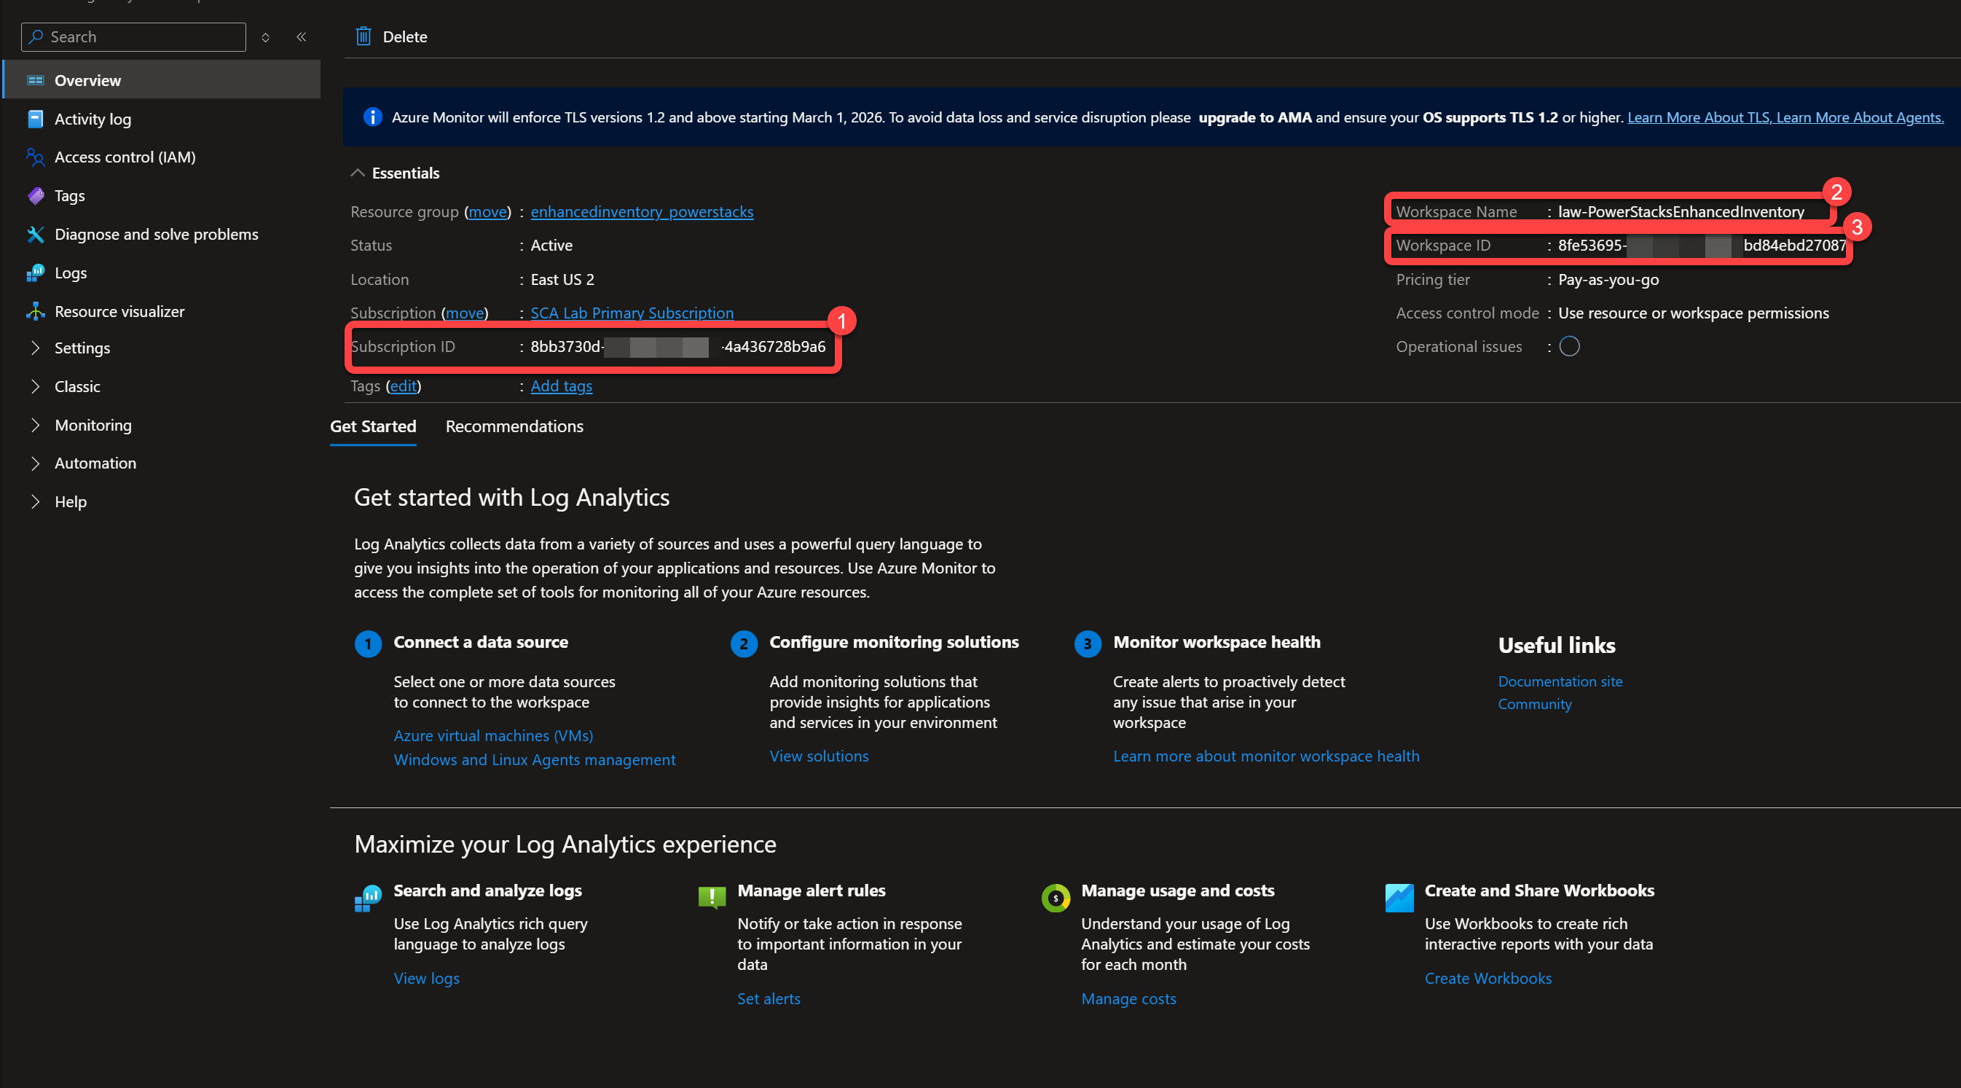
Task: Click step 3 circle for Monitor workspace health
Action: tap(1087, 644)
